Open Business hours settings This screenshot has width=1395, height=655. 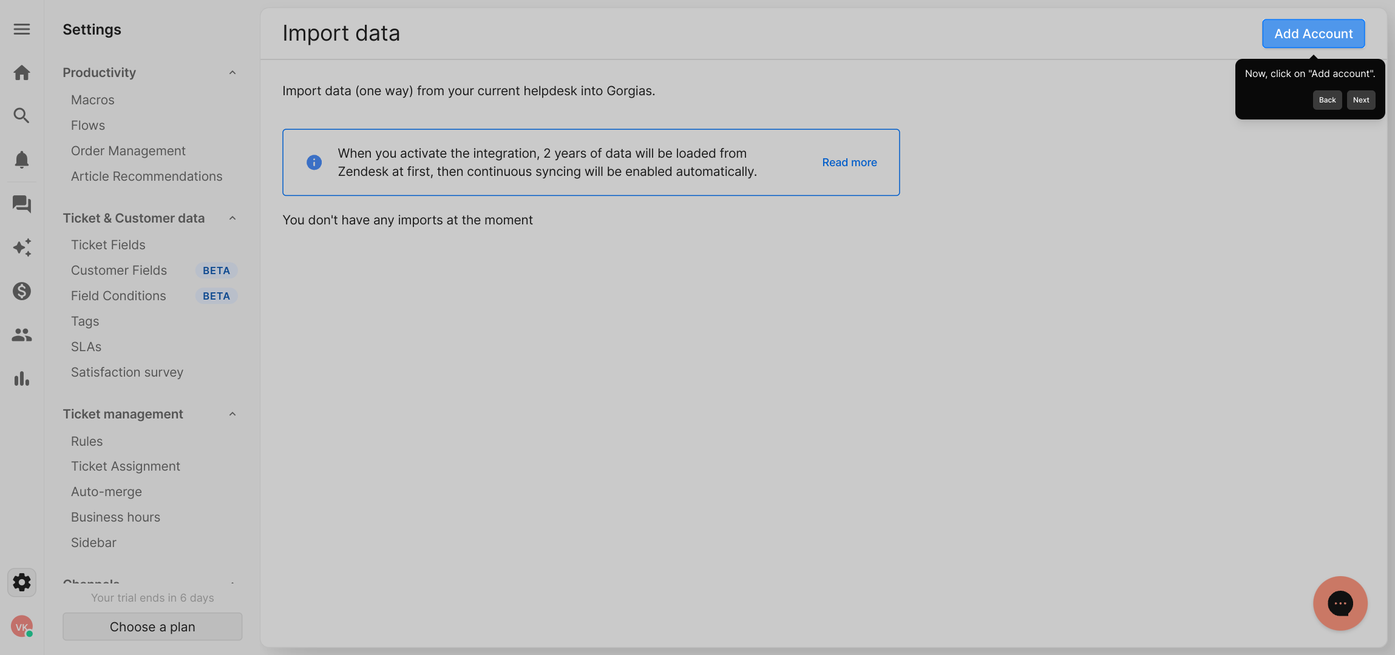(x=115, y=517)
